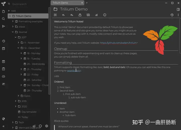Open the 22 - Friday note
The width and height of the screenshot is (181, 130).
pyautogui.click(x=33, y=75)
